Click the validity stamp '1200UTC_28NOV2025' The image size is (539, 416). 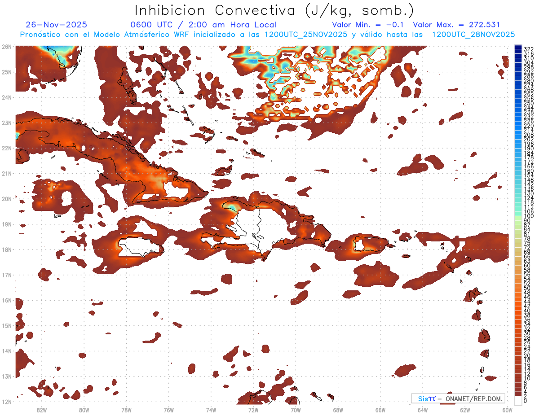coord(473,35)
